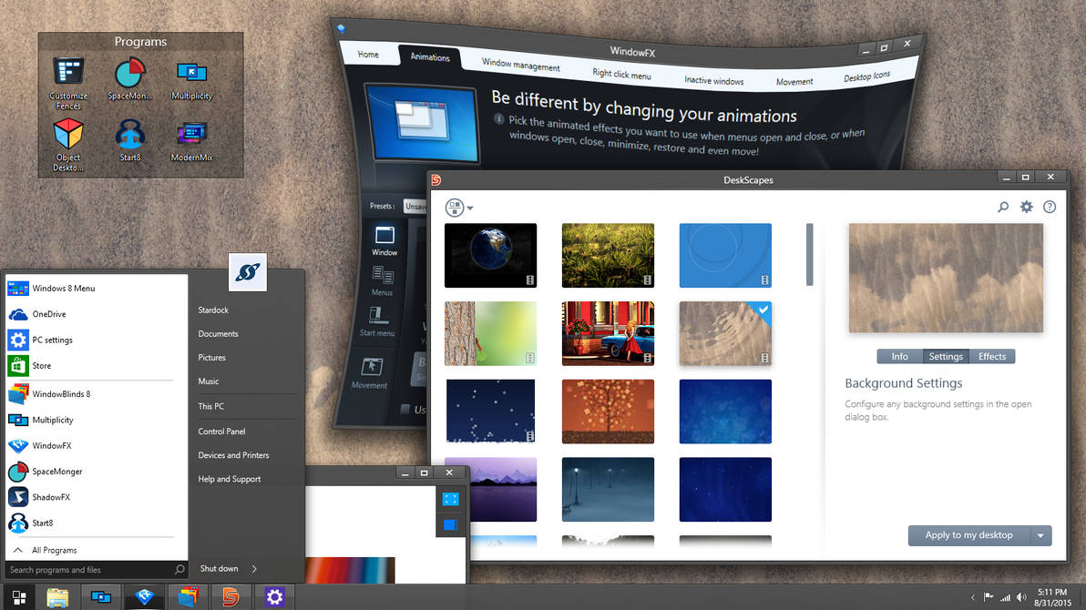This screenshot has height=610, width=1086.
Task: Open Pictures from the Start menu
Action: 212,358
